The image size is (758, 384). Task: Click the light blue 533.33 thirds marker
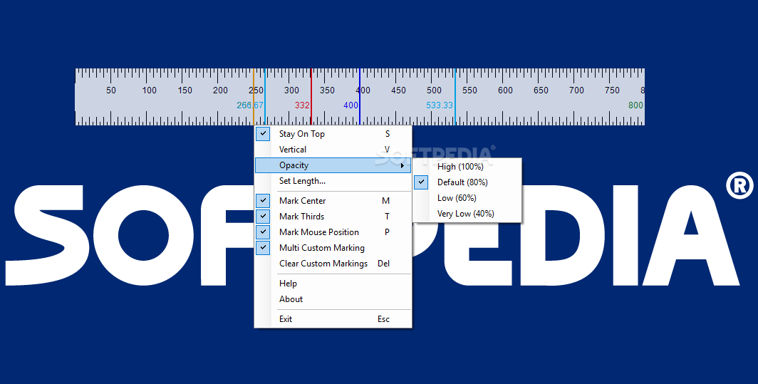[x=455, y=97]
